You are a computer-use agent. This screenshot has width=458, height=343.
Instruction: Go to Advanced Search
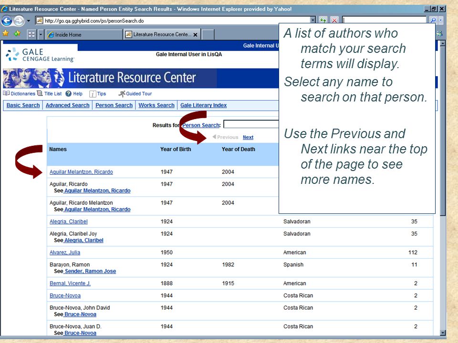(67, 105)
